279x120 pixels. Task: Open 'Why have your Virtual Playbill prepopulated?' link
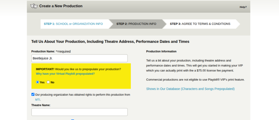click(65, 74)
